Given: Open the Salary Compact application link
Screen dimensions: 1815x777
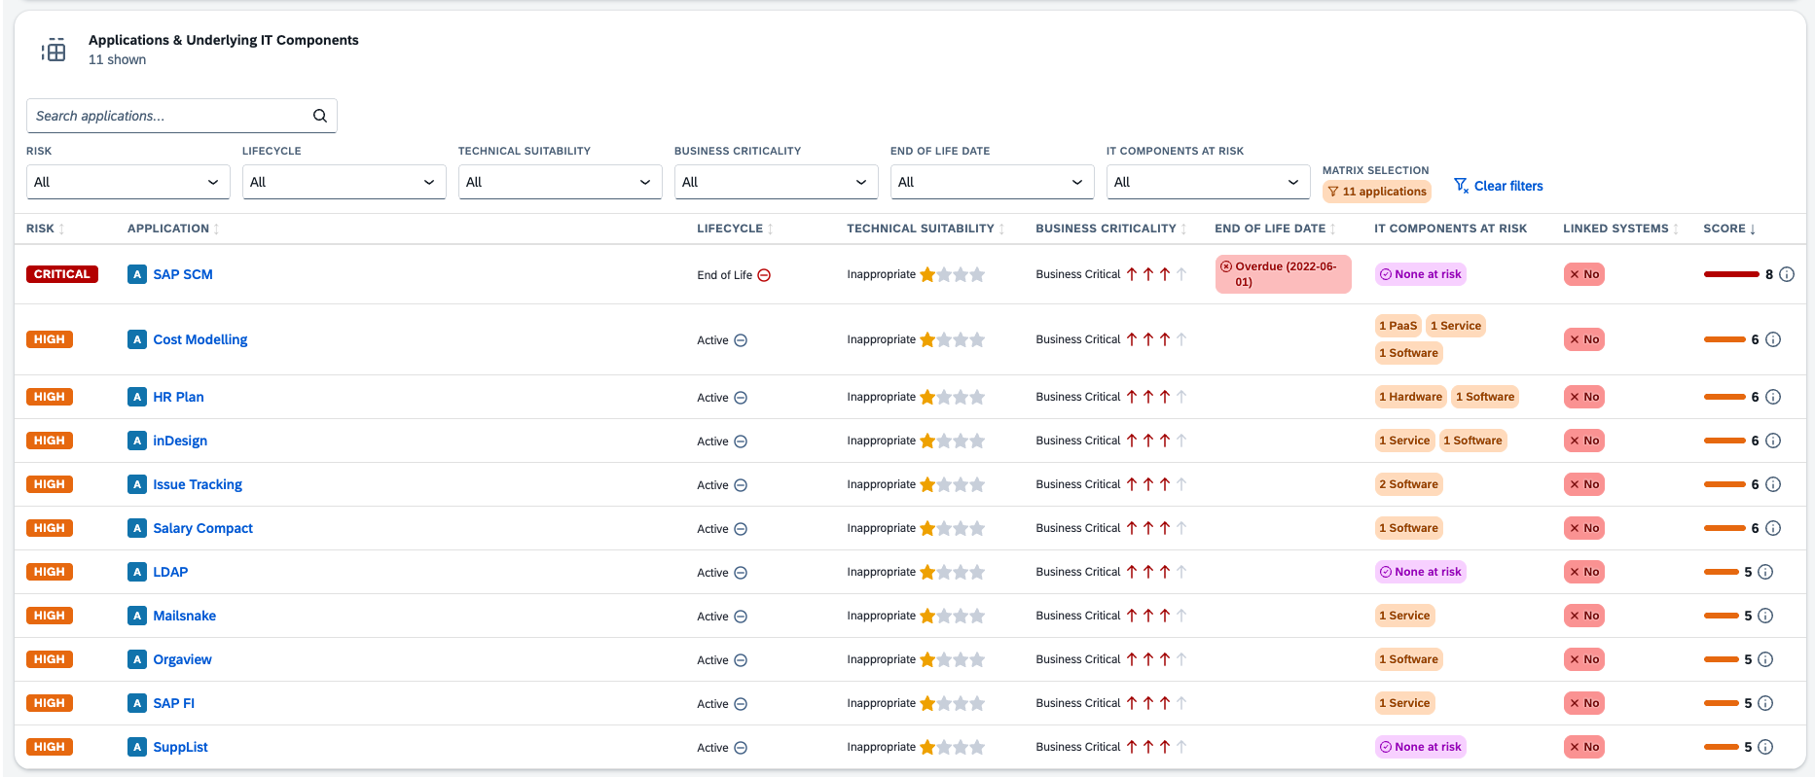Looking at the screenshot, I should pyautogui.click(x=203, y=528).
